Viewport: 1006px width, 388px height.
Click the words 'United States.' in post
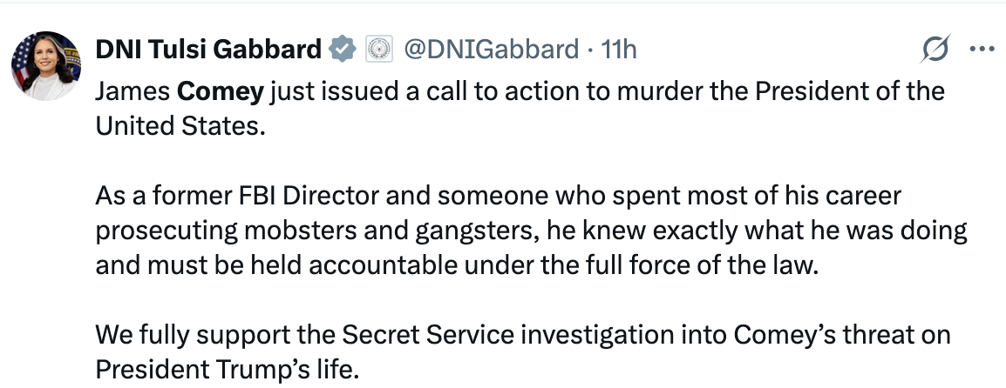[x=180, y=126]
